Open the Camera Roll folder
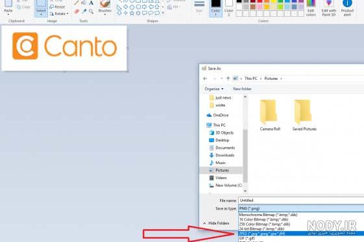 270,115
